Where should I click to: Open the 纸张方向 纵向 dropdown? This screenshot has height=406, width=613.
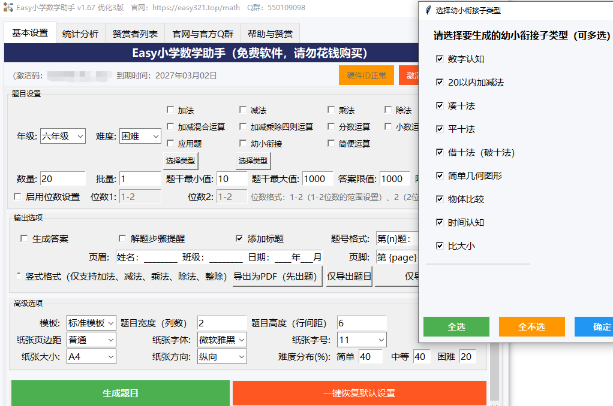[222, 356]
